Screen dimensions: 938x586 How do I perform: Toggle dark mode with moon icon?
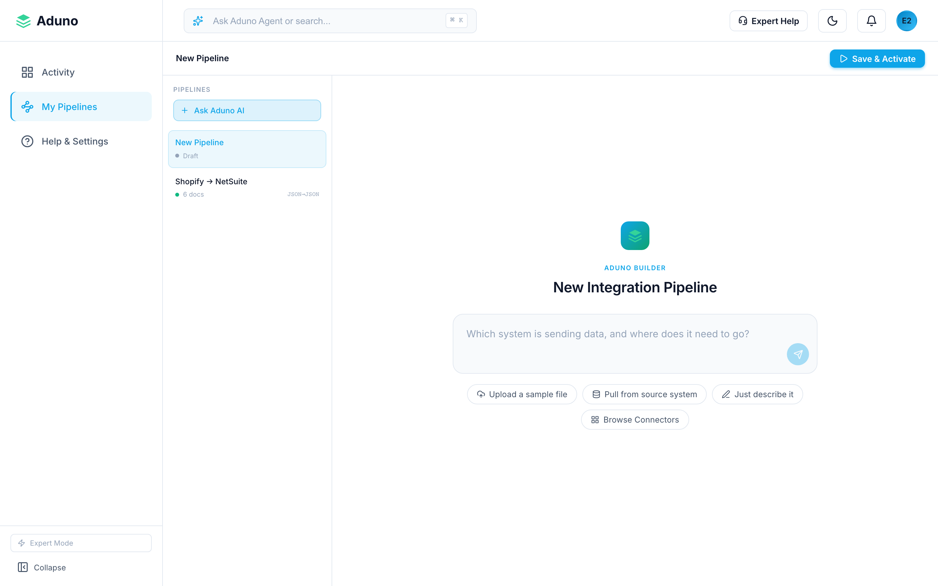point(832,21)
